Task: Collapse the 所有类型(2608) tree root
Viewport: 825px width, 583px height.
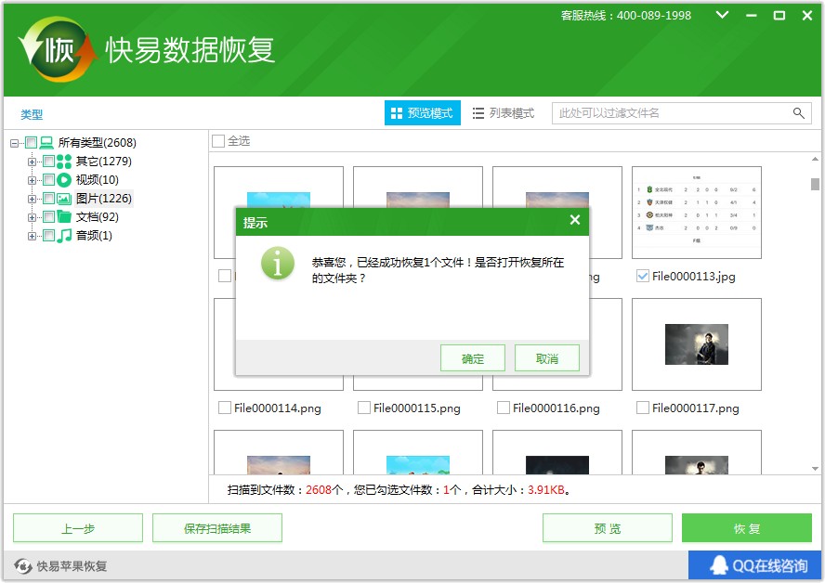Action: click(15, 143)
